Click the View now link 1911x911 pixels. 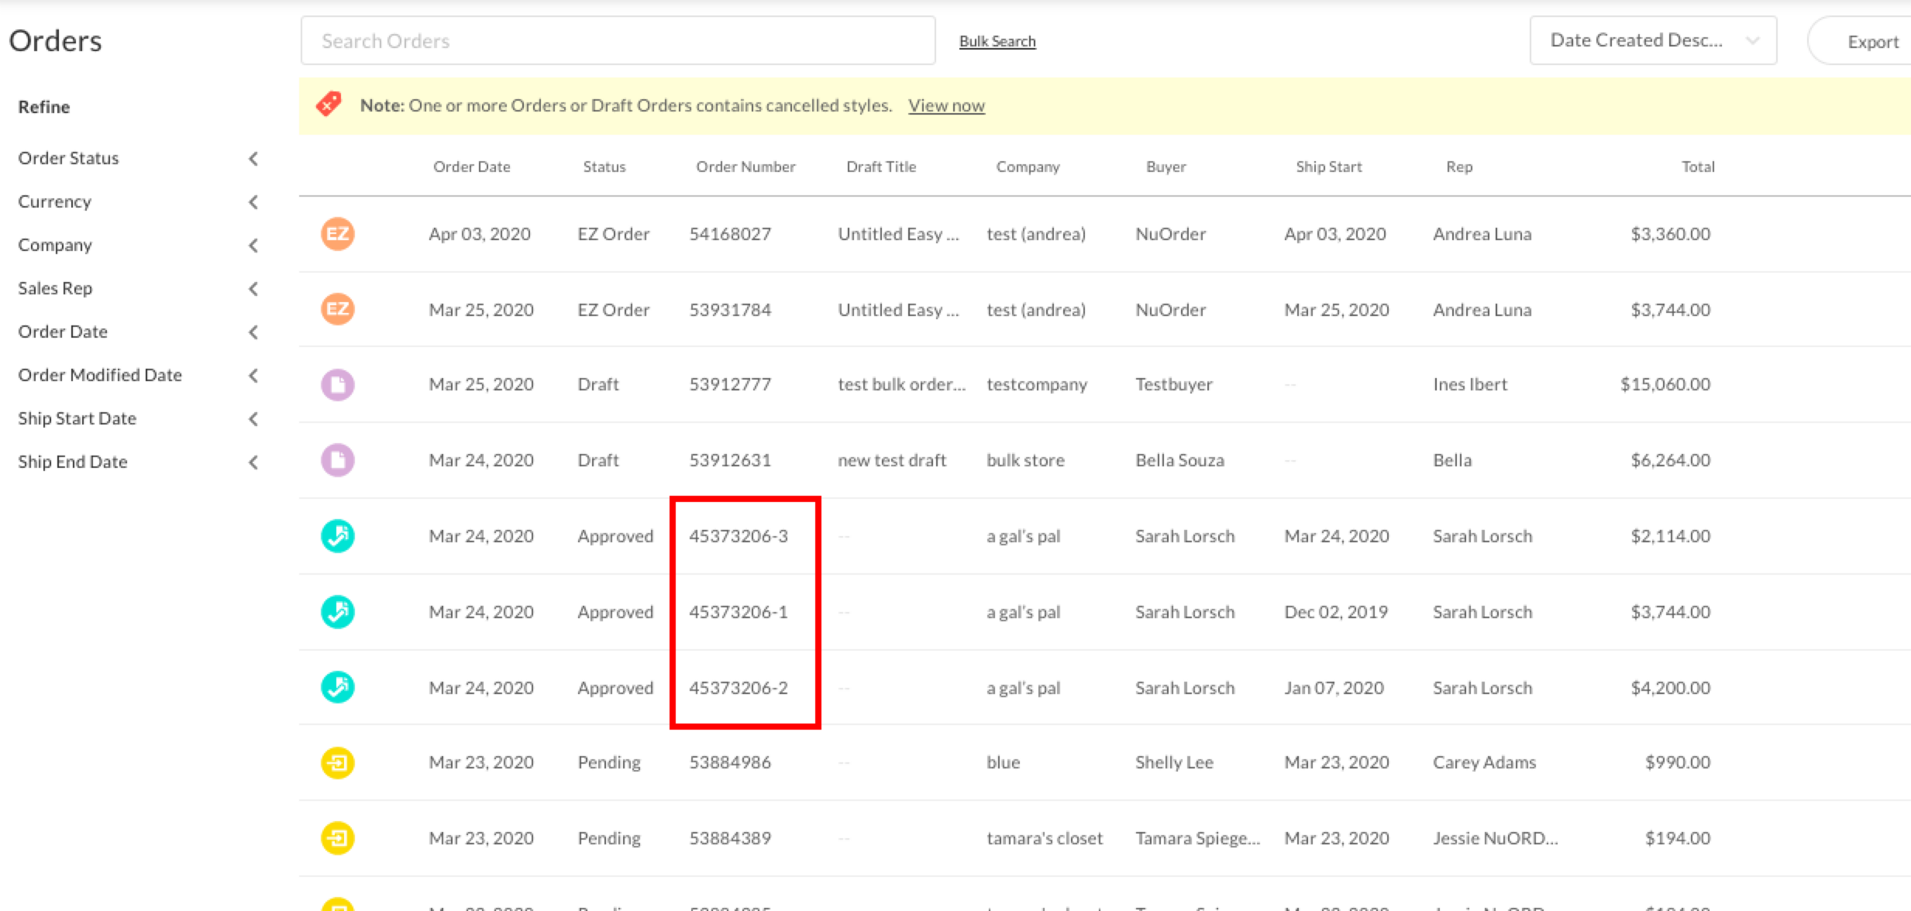point(946,105)
